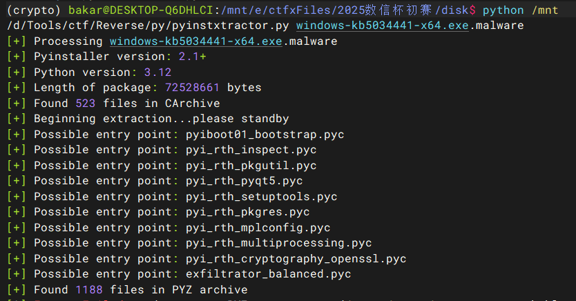Select pyi_rth_multiprocessing.pyc entry point
Screen dimensions: 576x301
click(x=278, y=243)
